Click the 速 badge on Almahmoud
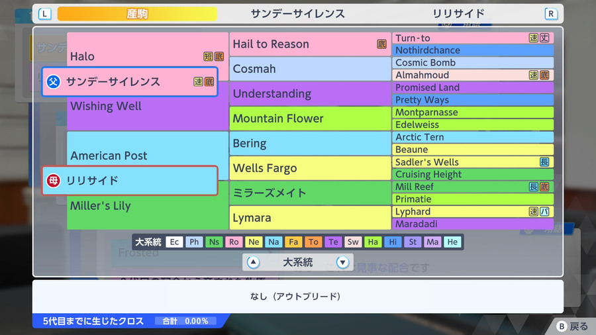The height and width of the screenshot is (335, 596). click(534, 75)
